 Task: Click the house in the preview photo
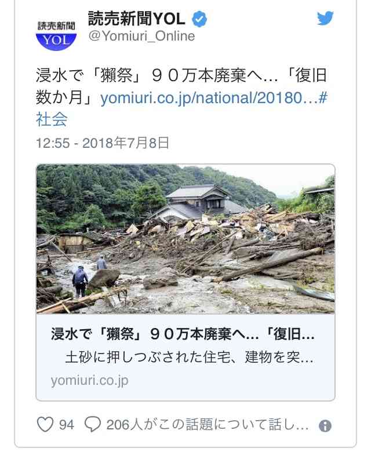click(199, 202)
